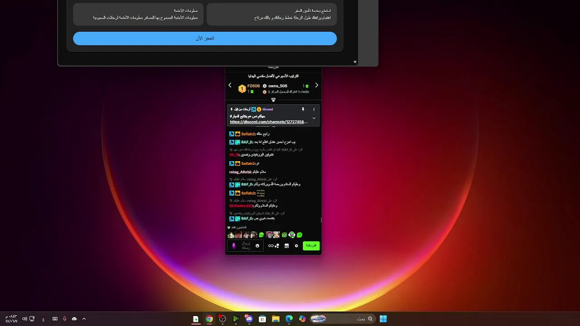The width and height of the screenshot is (580, 326).
Task: Collapse leaderboard using the down handle
Action: coord(273,100)
